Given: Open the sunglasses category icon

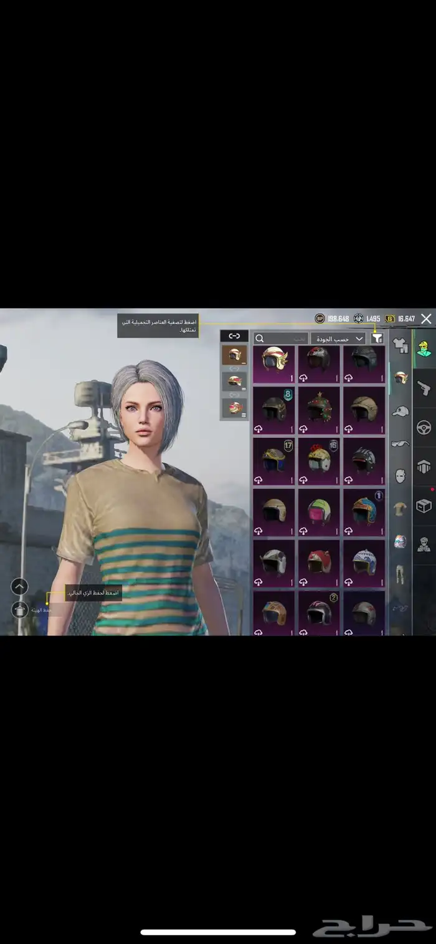Looking at the screenshot, I should tap(400, 444).
